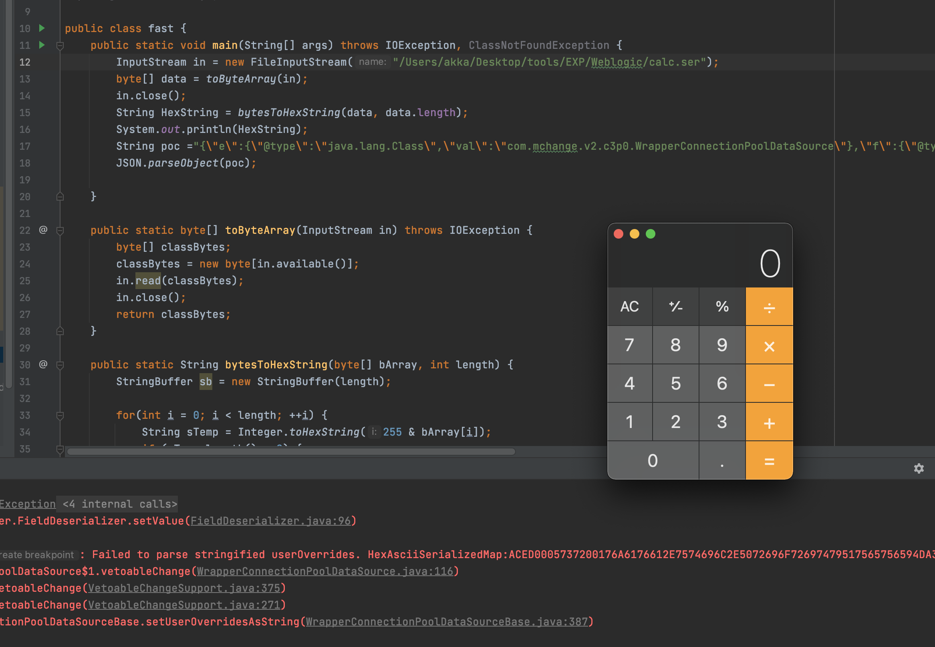Open FieldDeserializer.java:96 stack trace link
Screen dimensions: 935x647
click(270, 521)
